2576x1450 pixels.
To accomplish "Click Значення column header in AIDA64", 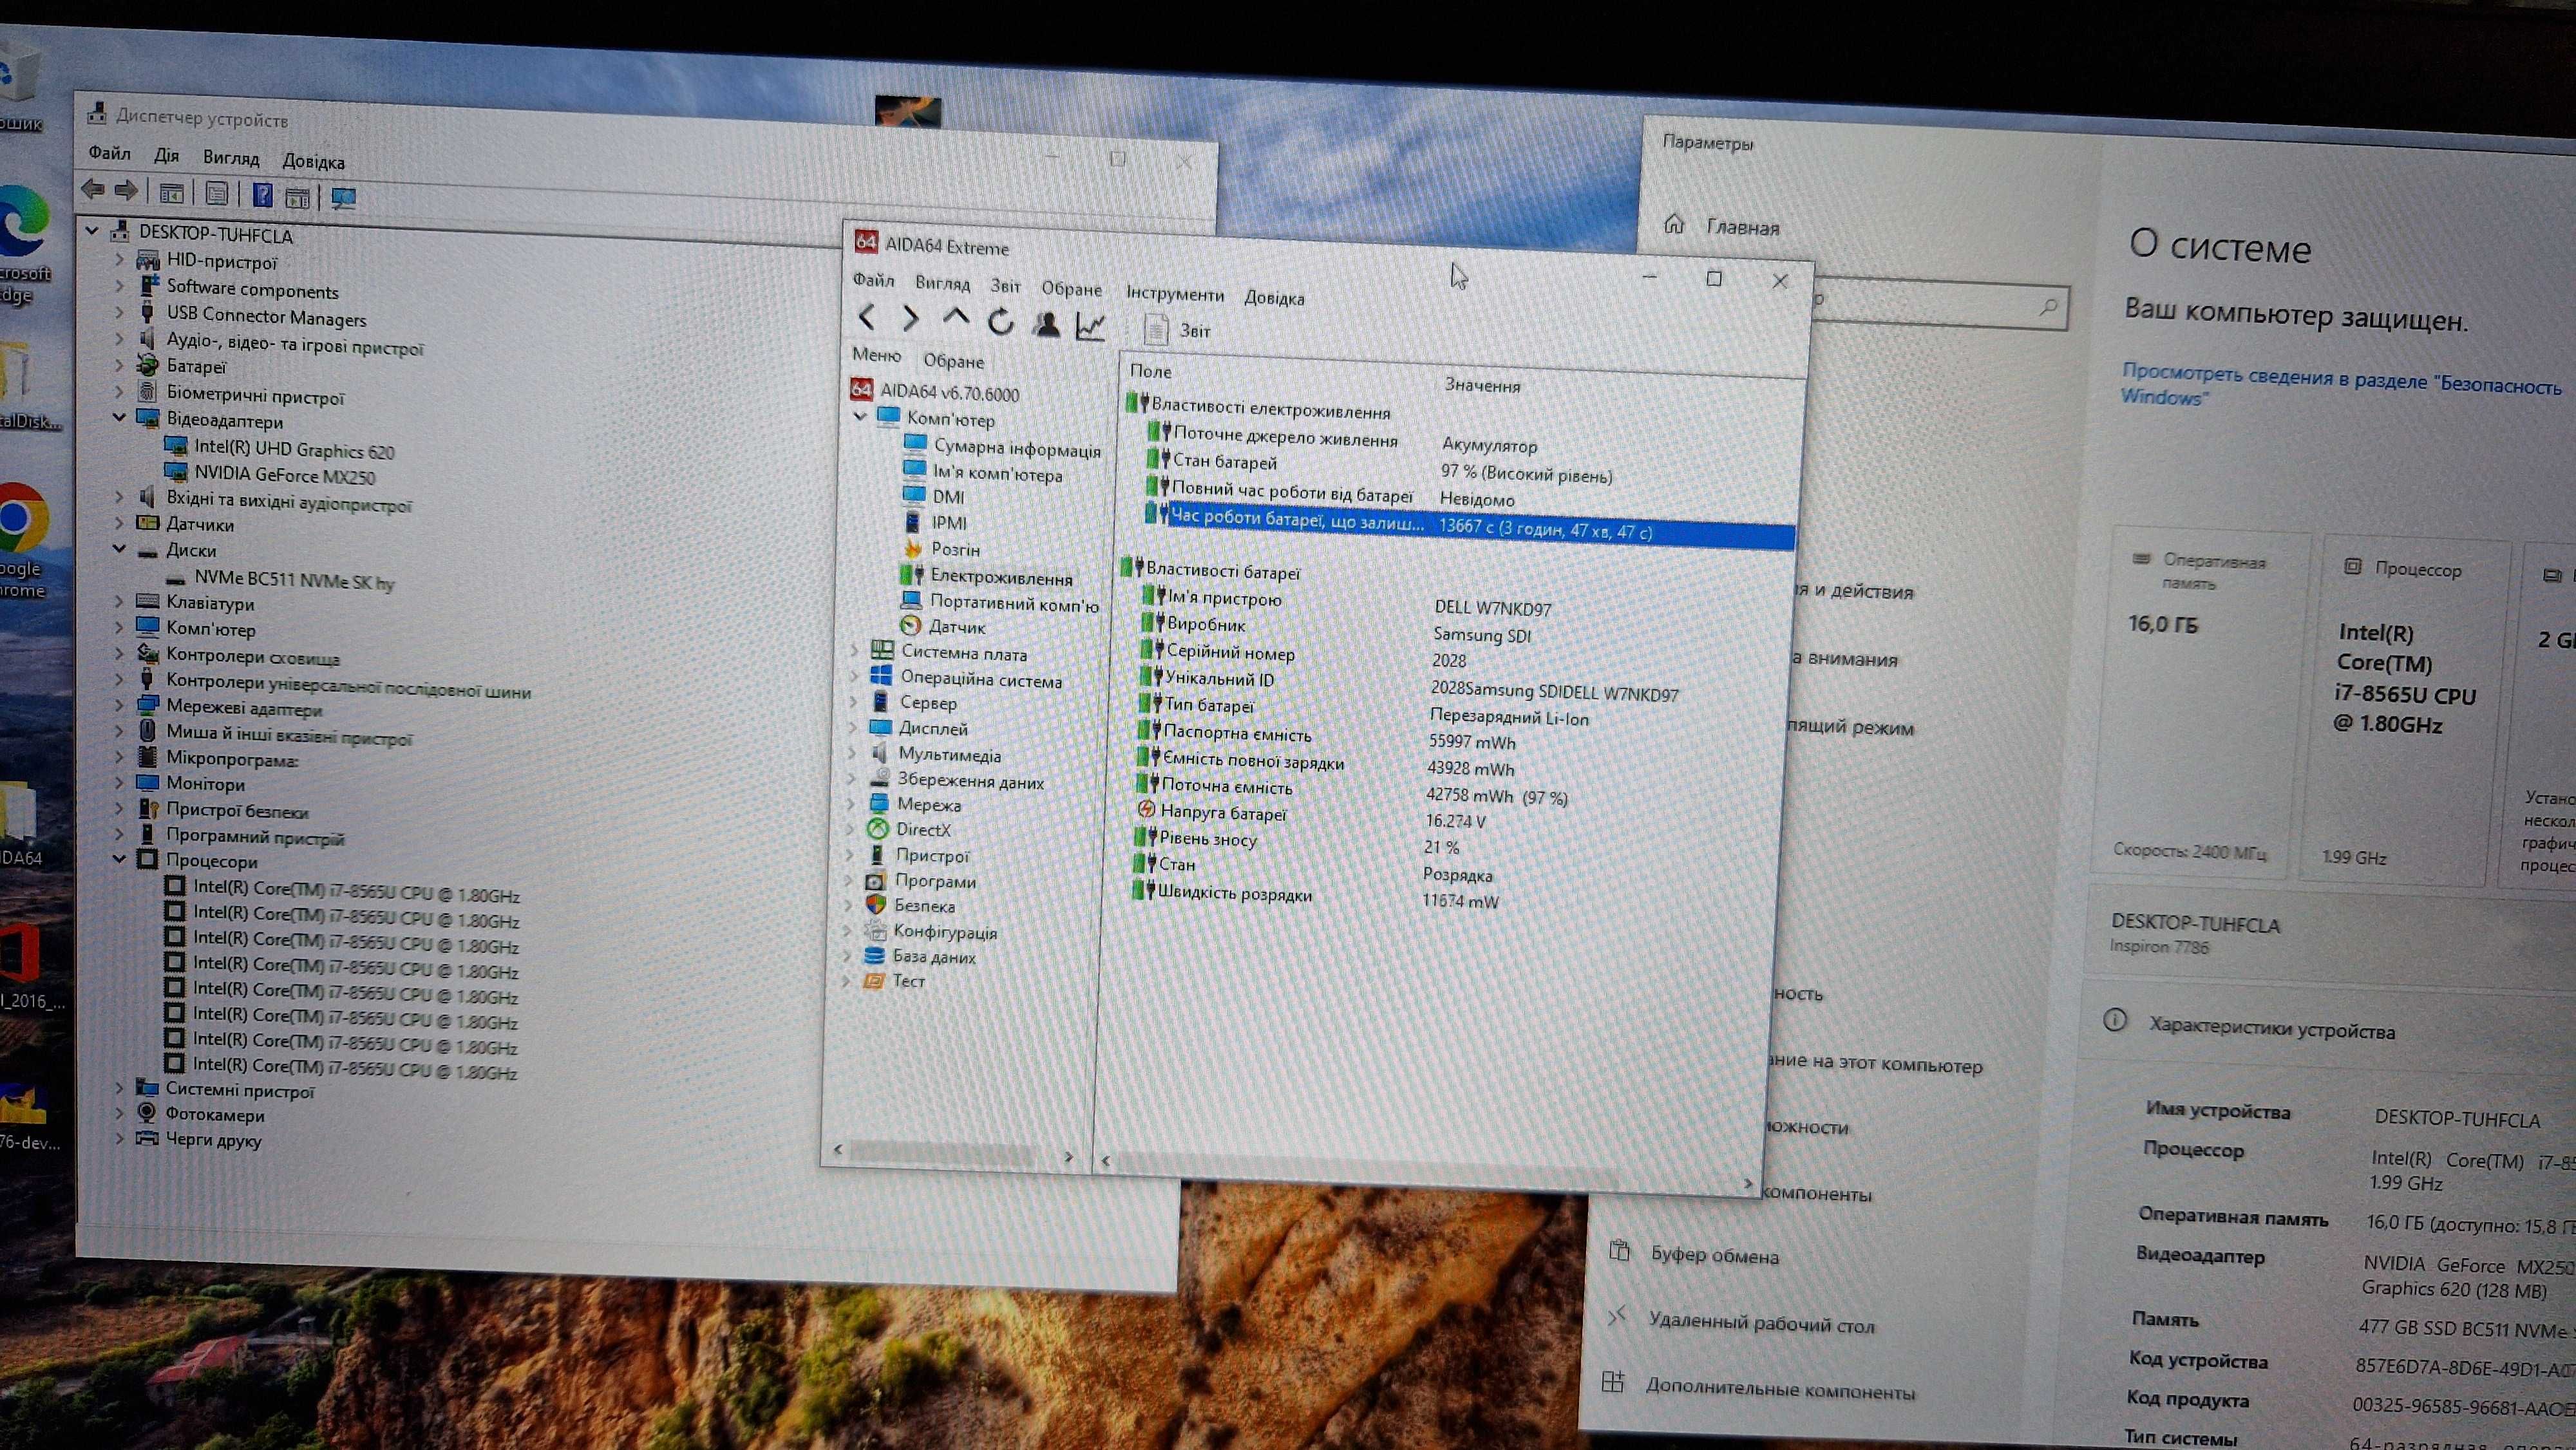I will 1482,385.
